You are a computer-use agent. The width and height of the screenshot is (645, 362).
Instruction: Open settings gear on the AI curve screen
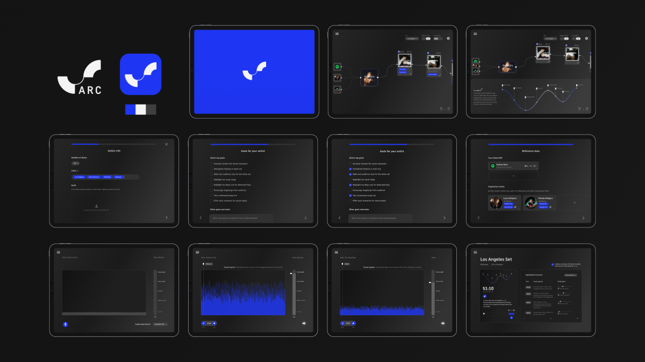[x=586, y=38]
